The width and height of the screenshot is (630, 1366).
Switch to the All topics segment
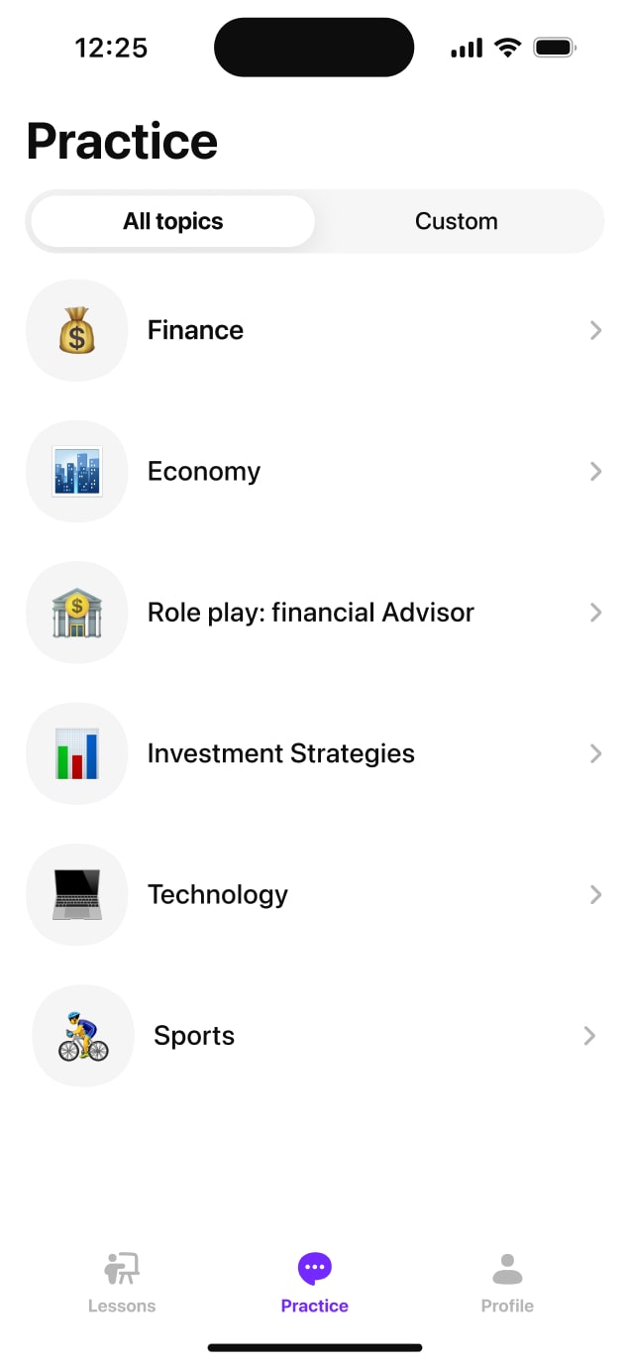coord(173,221)
